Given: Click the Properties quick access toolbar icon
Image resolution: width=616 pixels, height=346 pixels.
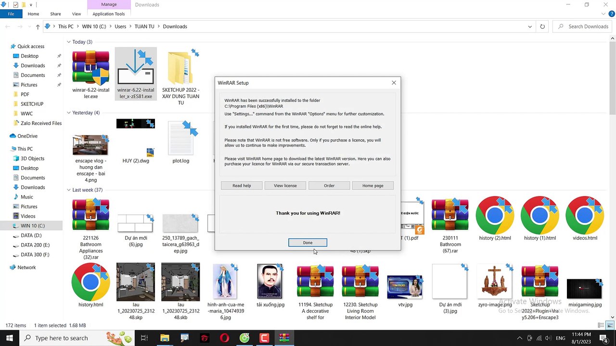Looking at the screenshot, I should click(15, 5).
